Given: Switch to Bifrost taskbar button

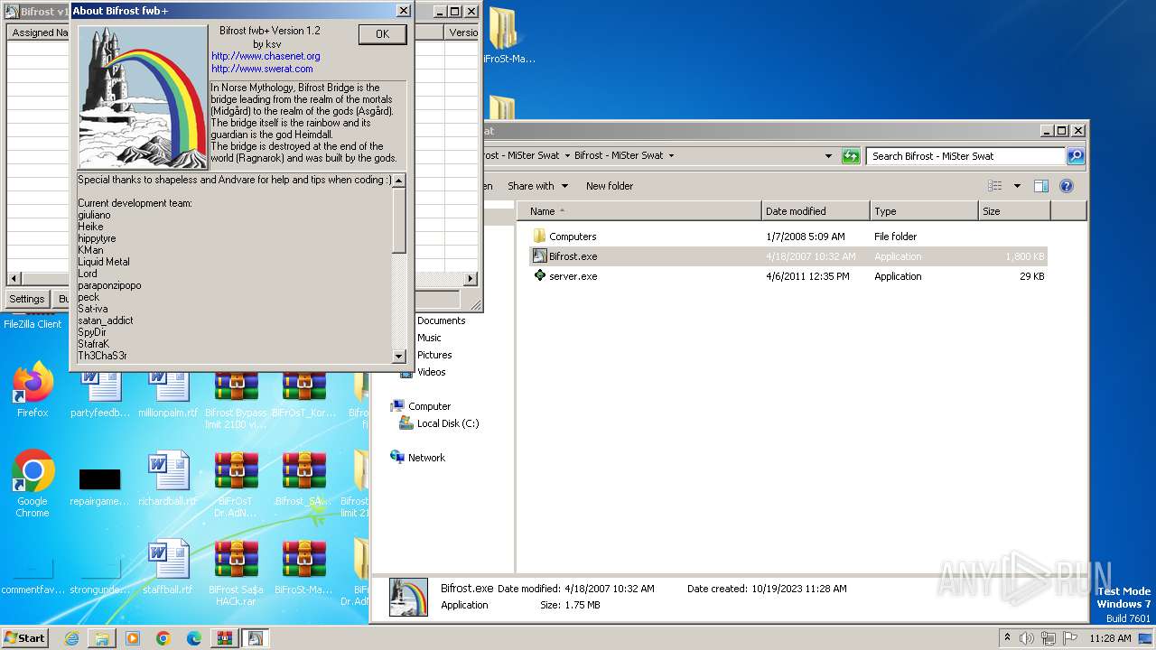Looking at the screenshot, I should click(256, 638).
